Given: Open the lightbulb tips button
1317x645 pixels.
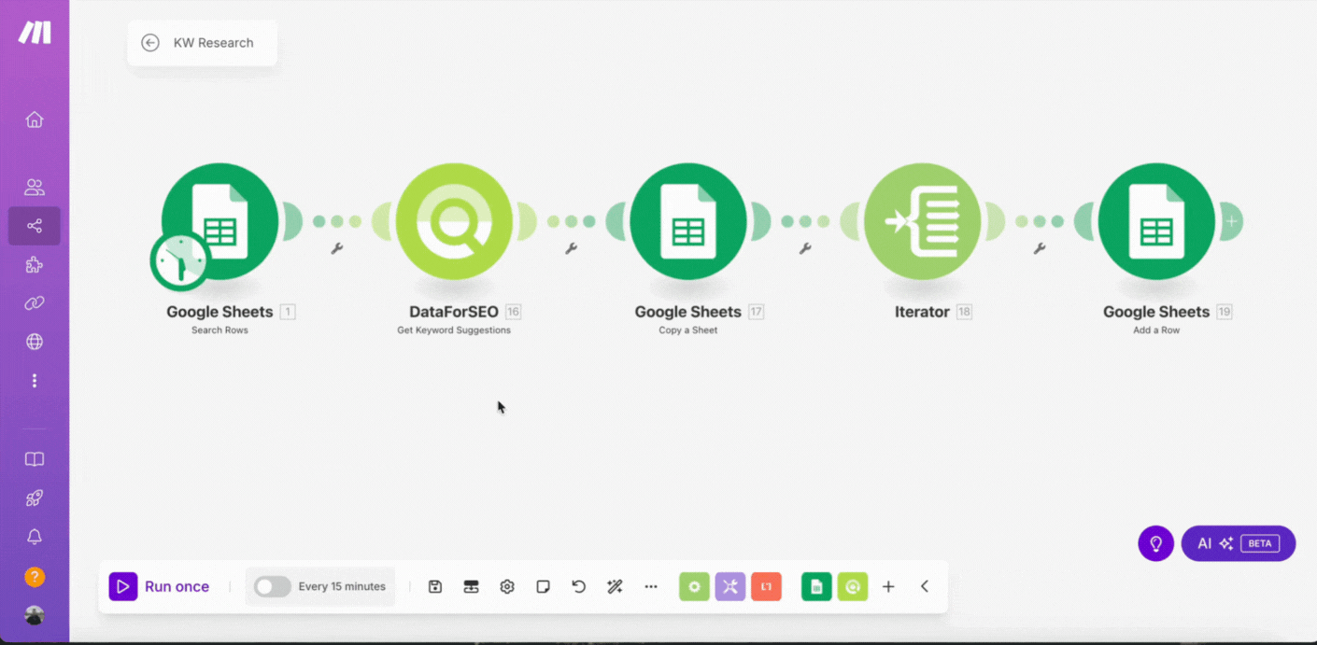Looking at the screenshot, I should 1155,543.
